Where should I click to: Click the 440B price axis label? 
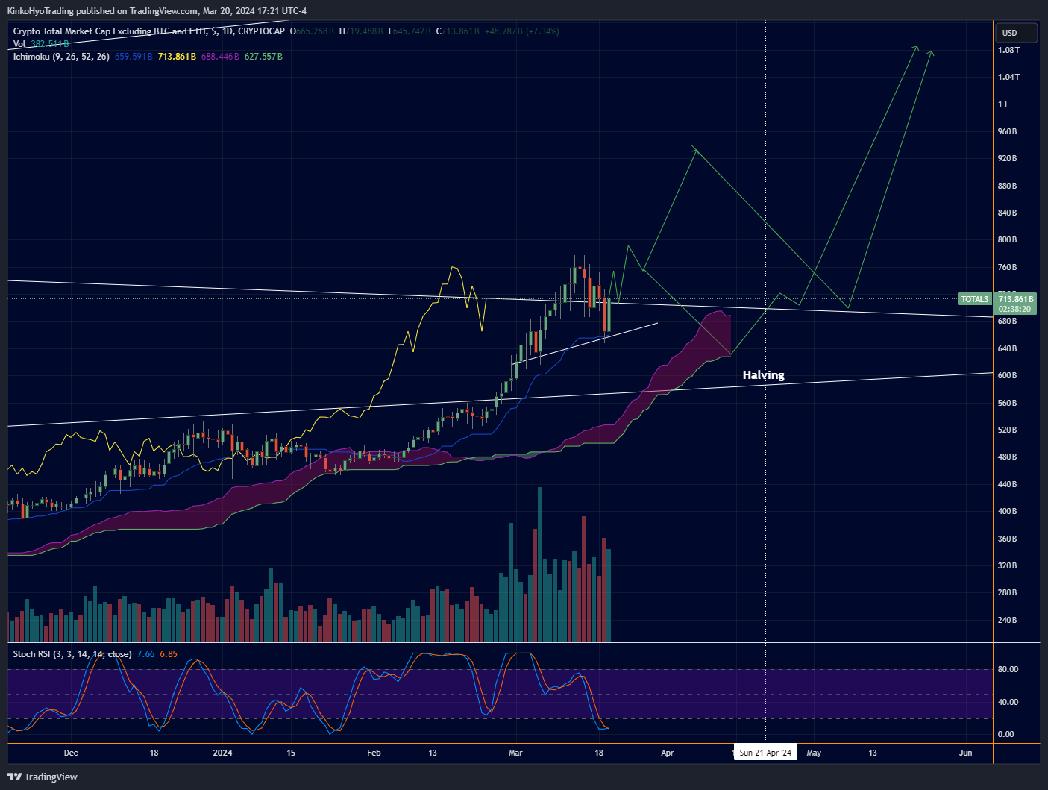pos(1008,484)
